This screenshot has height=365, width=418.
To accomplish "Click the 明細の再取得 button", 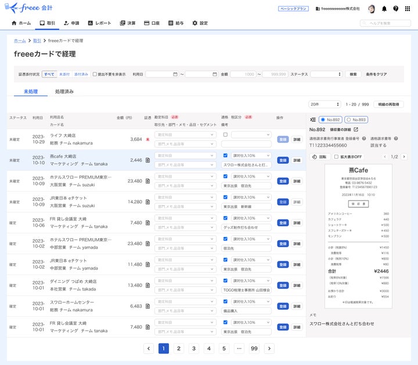I will click(x=388, y=104).
